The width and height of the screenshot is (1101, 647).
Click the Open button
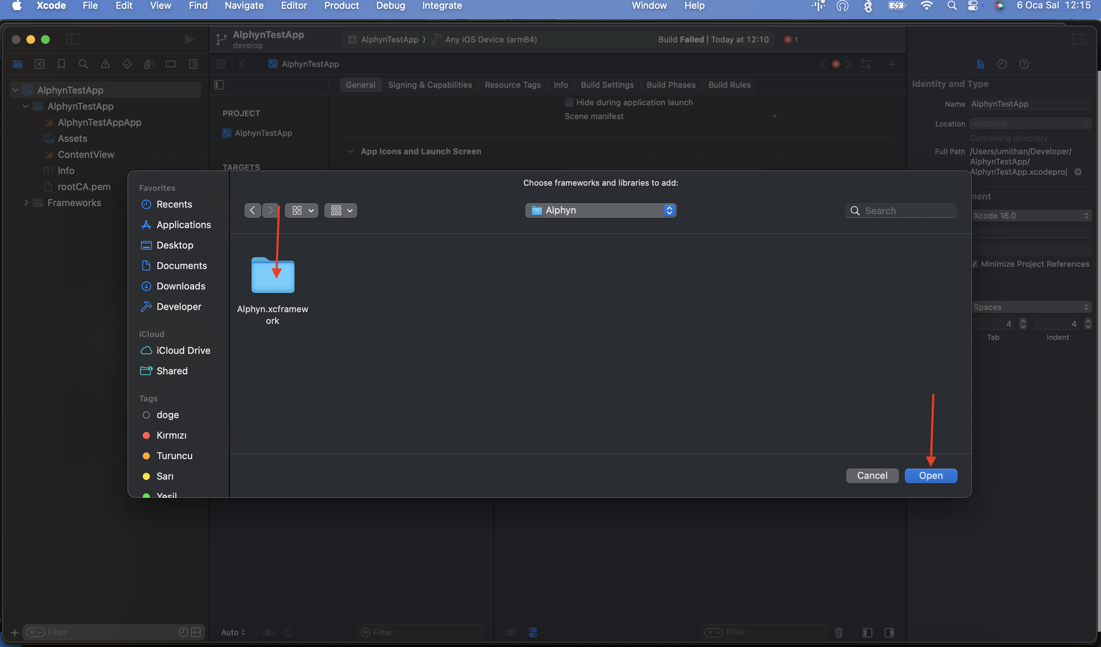(930, 476)
